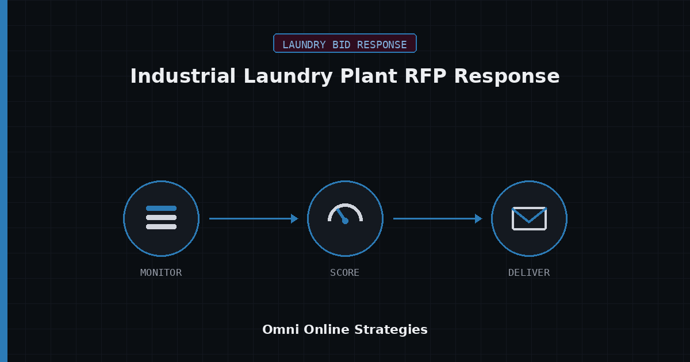Click the Score gauge icon
The width and height of the screenshot is (690, 362).
coord(345,214)
